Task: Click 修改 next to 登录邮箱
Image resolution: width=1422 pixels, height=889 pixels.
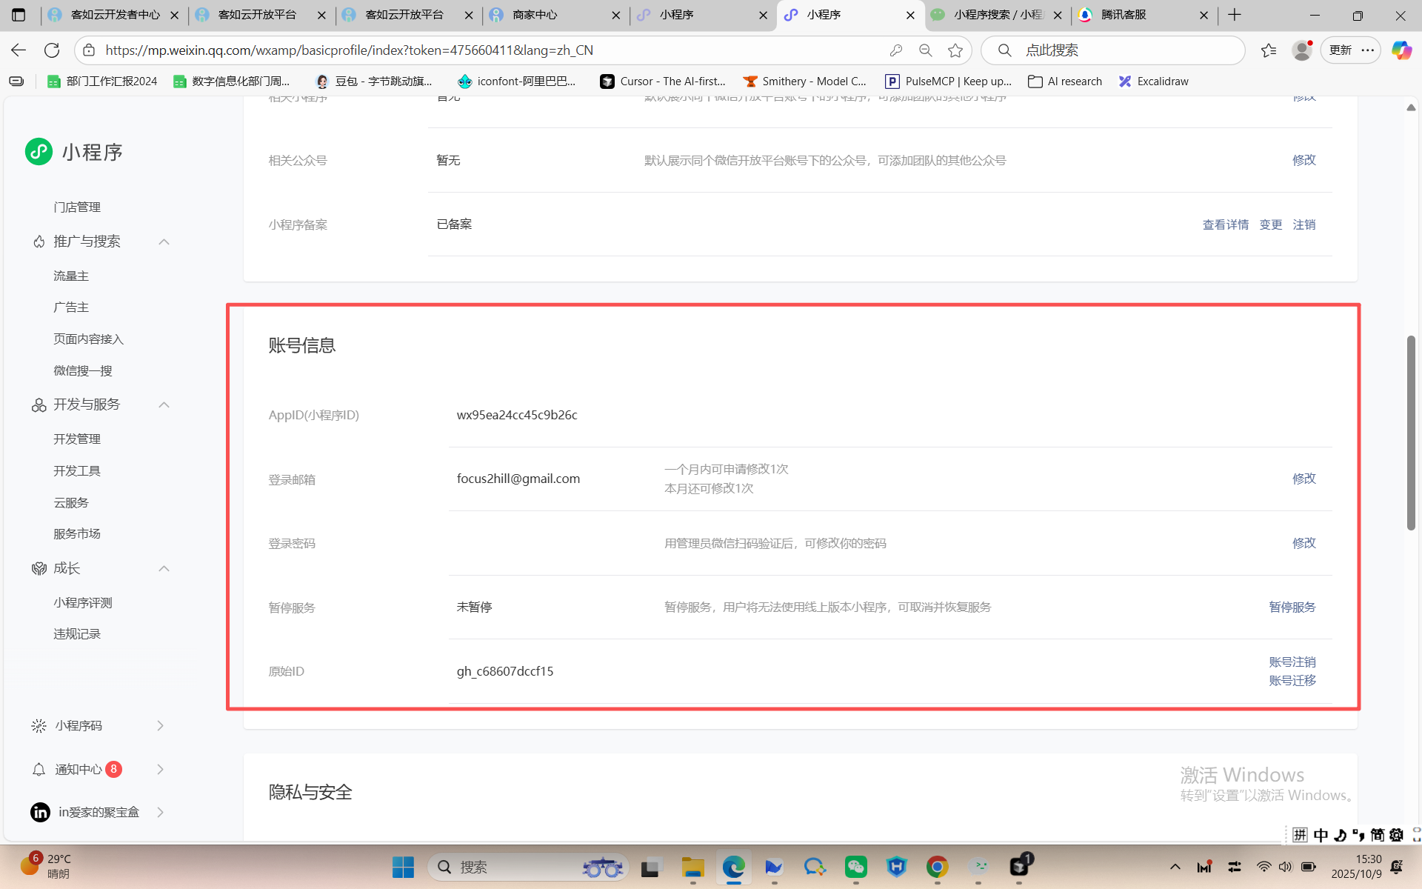Action: (x=1303, y=479)
